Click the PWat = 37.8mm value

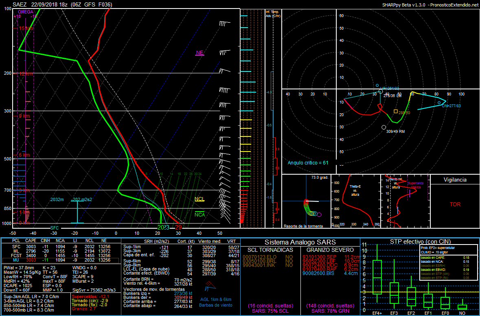[18, 267]
